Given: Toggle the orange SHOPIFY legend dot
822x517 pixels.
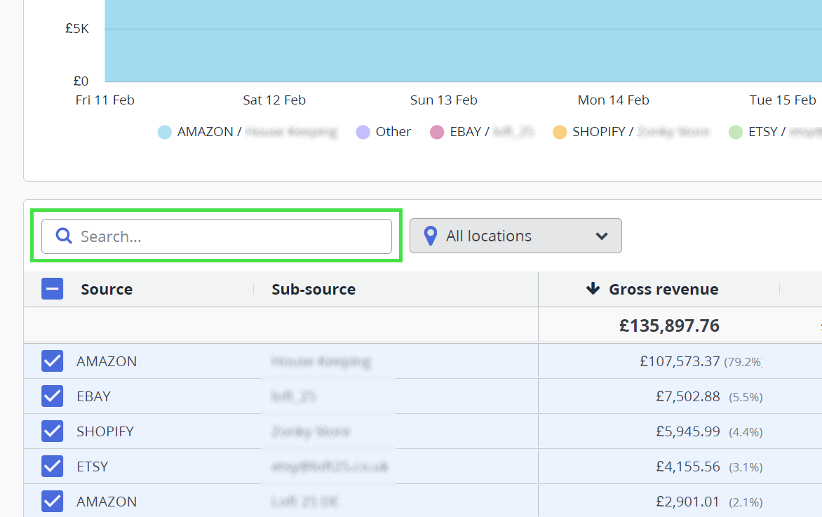Looking at the screenshot, I should point(560,132).
